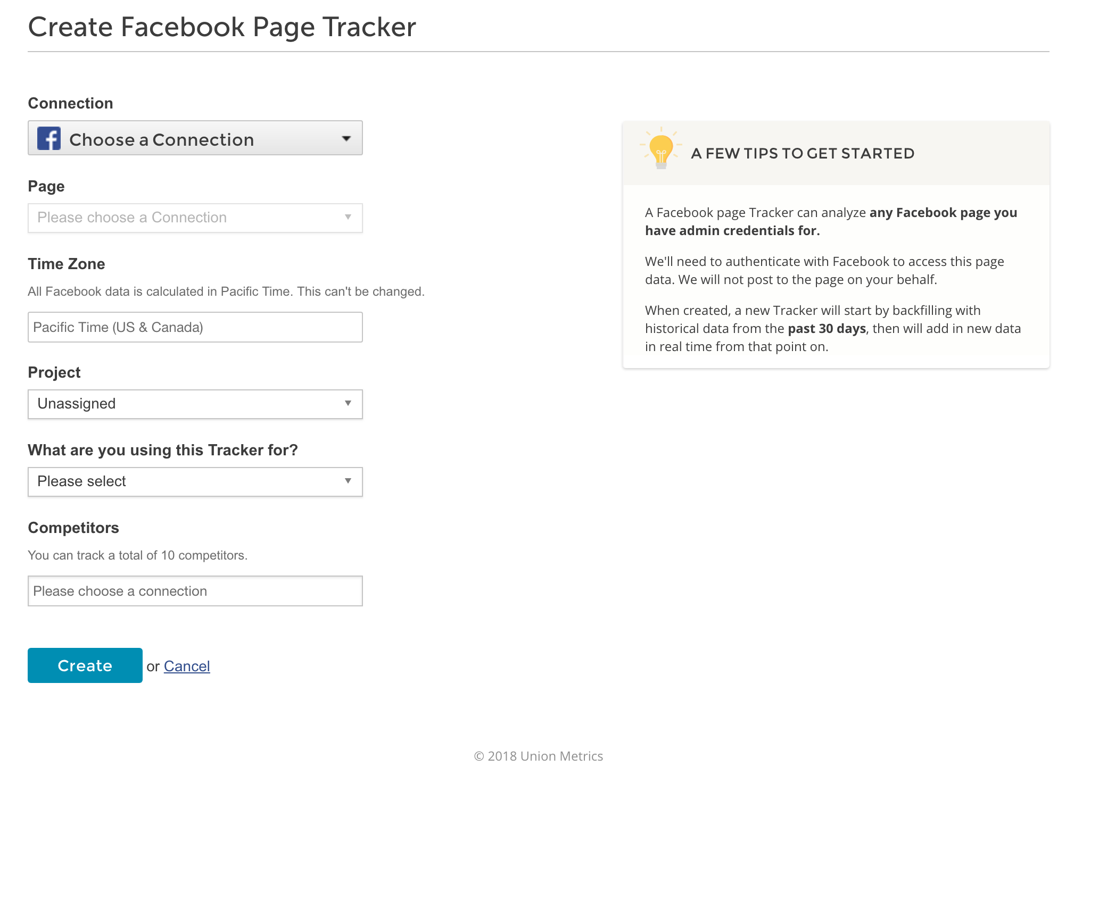Click the Cancel link
The height and width of the screenshot is (900, 1107).
click(187, 666)
